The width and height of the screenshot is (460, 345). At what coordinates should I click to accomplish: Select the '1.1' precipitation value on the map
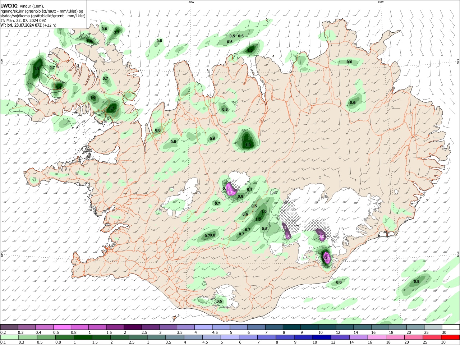[x=117, y=32]
